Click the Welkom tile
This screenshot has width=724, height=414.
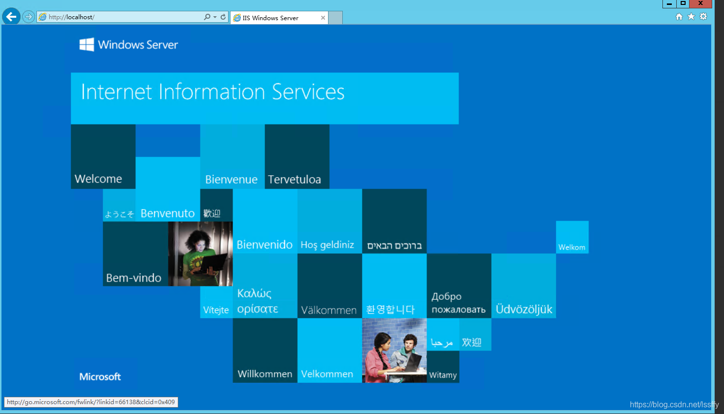(572, 237)
